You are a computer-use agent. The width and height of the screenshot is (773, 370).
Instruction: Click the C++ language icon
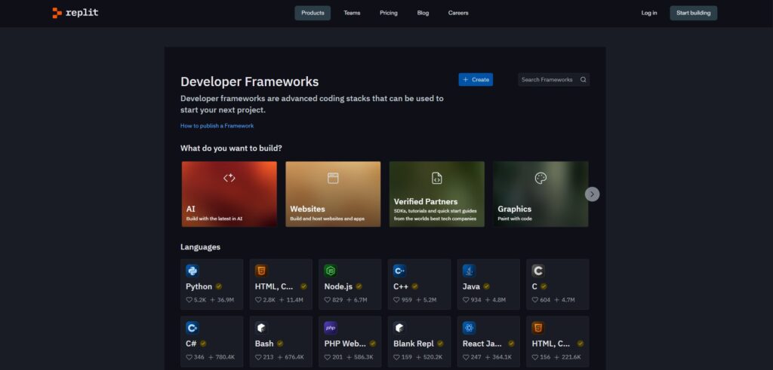(x=399, y=271)
